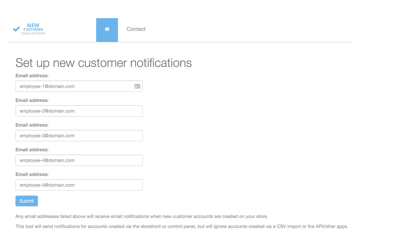Select the employee-3@domain.com input box
This screenshot has width=393, height=245.
click(x=79, y=136)
